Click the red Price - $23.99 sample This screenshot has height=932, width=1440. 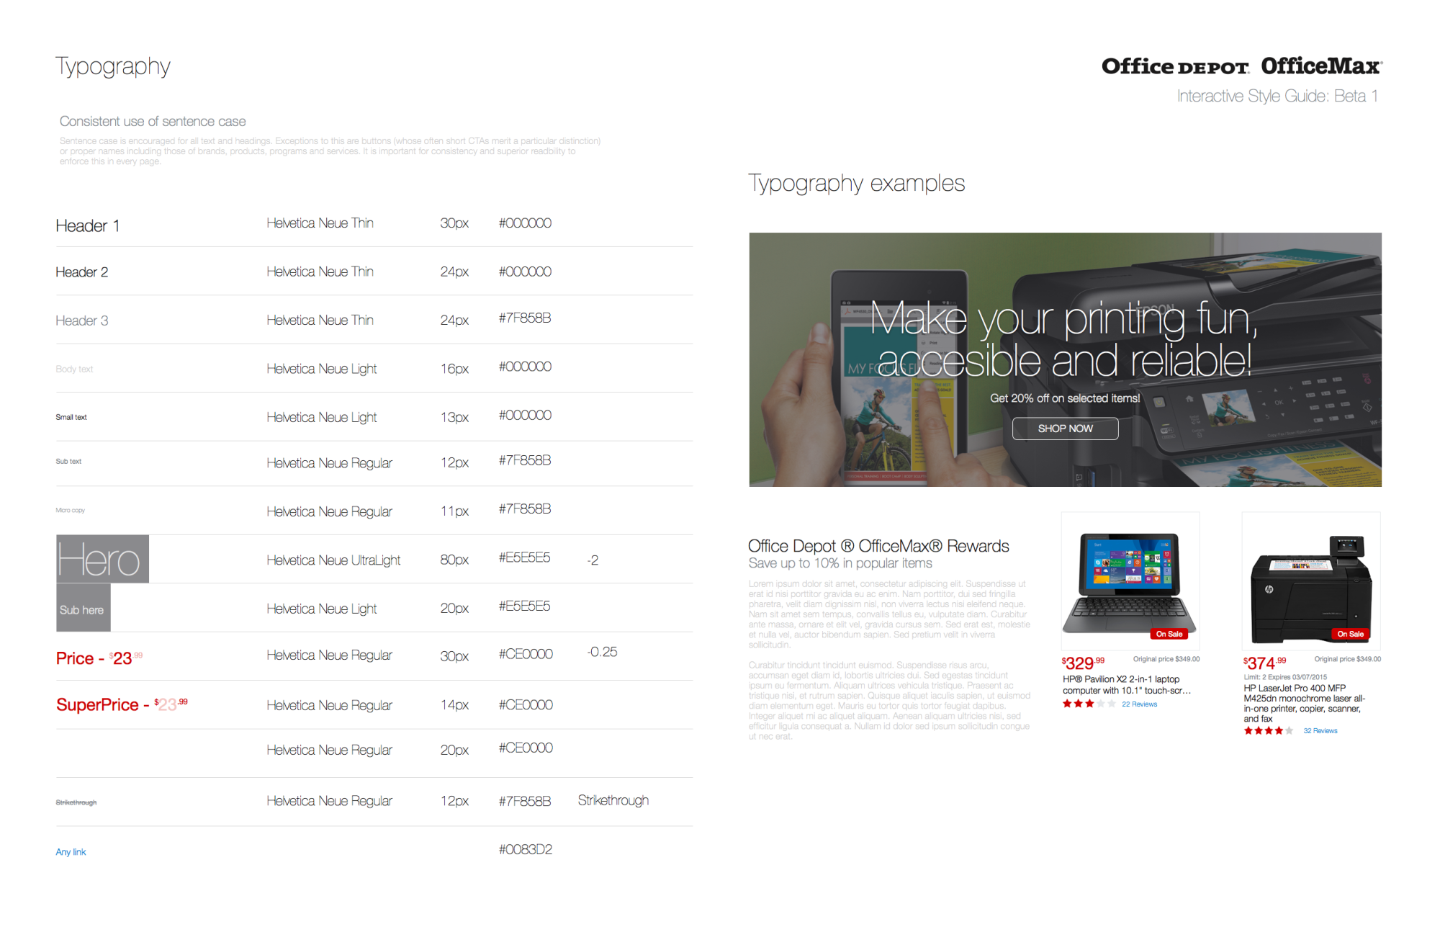pos(99,658)
